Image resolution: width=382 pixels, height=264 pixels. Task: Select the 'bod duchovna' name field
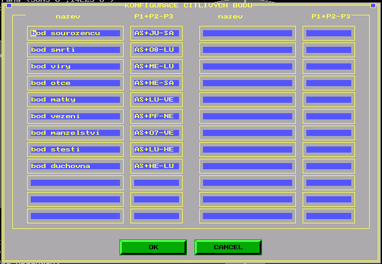coord(75,166)
